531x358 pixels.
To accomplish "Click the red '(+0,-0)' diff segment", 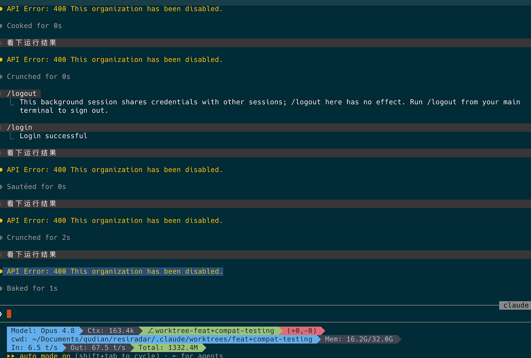I will [302, 331].
